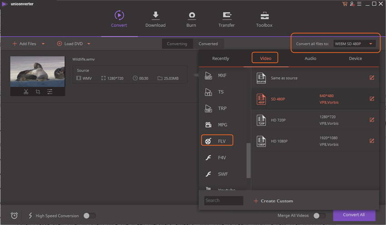Choose the Same as source preset

(x=315, y=78)
